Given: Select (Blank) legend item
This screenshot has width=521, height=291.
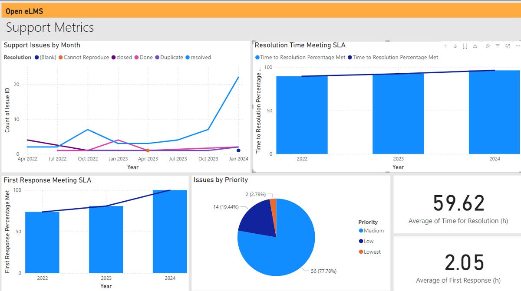Looking at the screenshot, I should tap(46, 57).
